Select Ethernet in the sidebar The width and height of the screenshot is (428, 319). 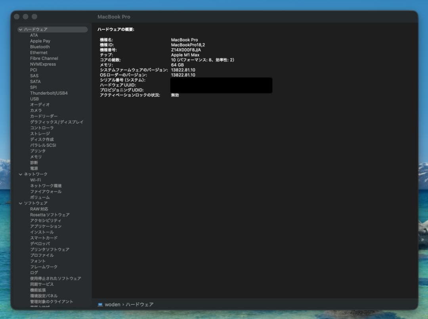(39, 53)
